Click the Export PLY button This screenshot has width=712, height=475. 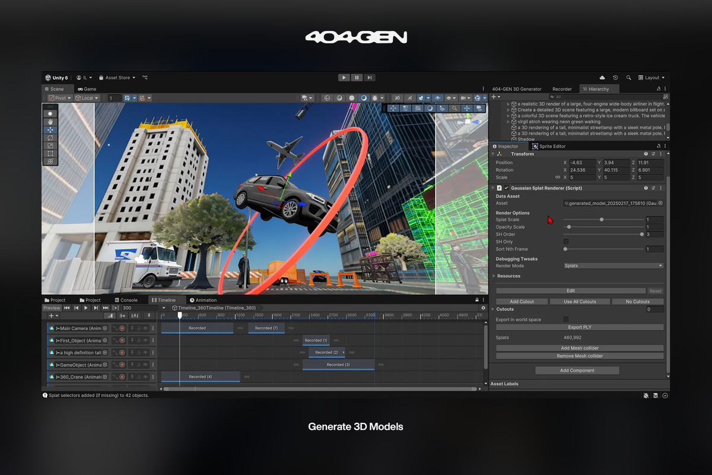580,327
